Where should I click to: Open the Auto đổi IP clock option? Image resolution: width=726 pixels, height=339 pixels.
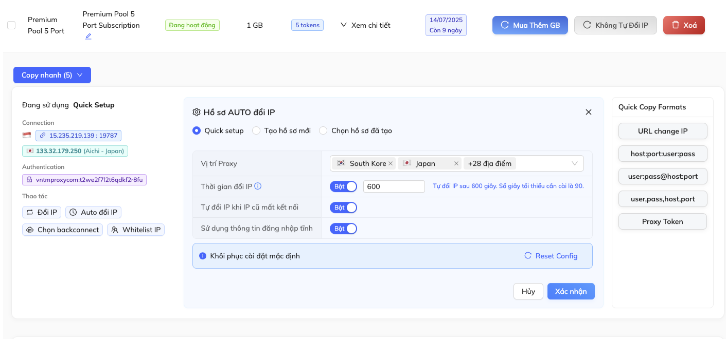(x=94, y=212)
